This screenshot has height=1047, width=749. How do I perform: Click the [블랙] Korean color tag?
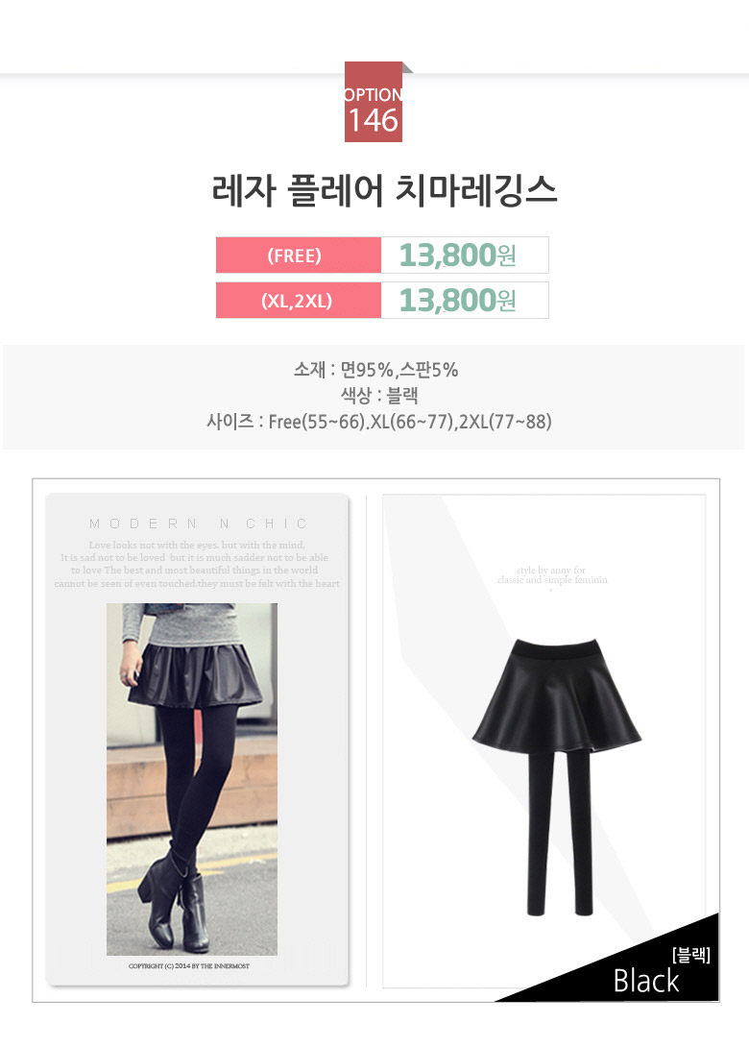[691, 955]
